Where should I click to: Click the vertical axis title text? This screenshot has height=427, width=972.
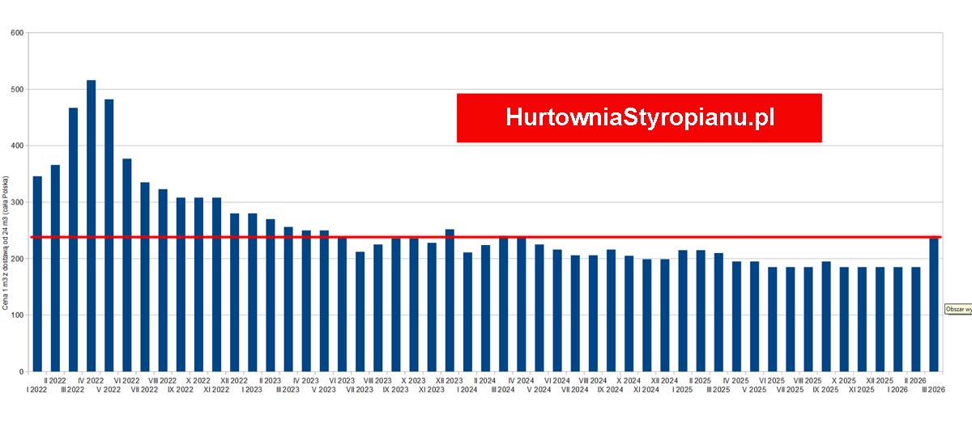click(x=6, y=243)
